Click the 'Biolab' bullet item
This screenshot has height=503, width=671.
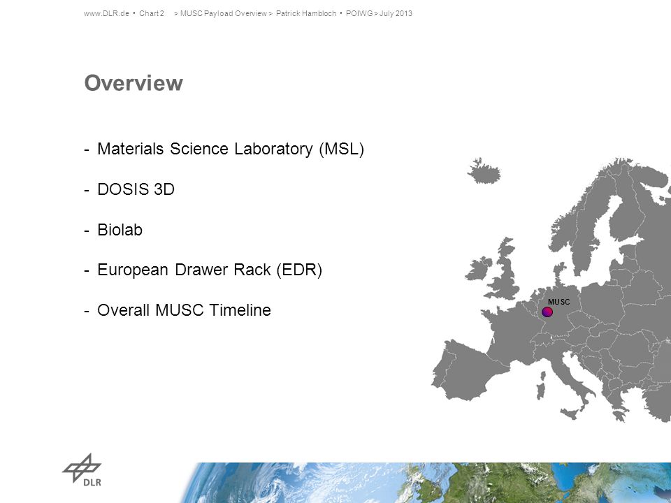point(120,230)
